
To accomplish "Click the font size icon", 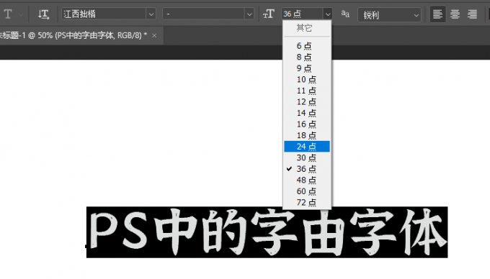I will pyautogui.click(x=269, y=14).
